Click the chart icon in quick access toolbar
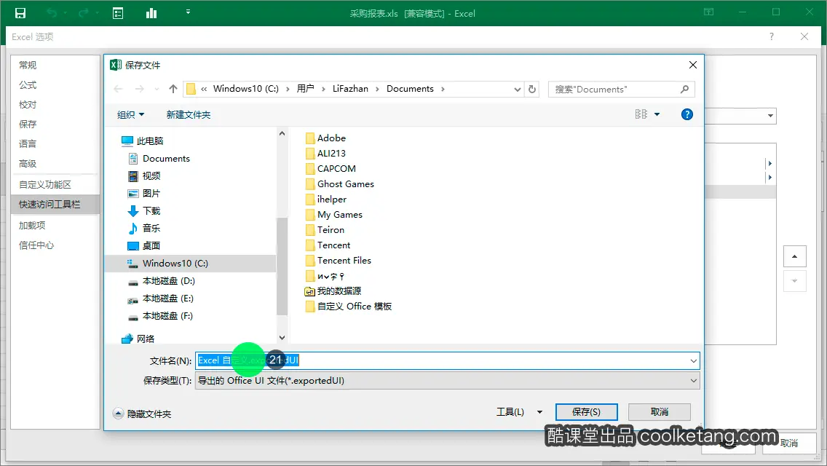 151,13
